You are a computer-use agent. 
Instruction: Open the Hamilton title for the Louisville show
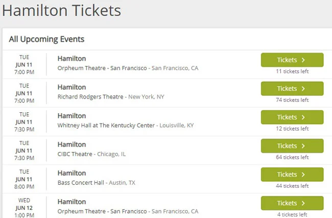pos(72,116)
